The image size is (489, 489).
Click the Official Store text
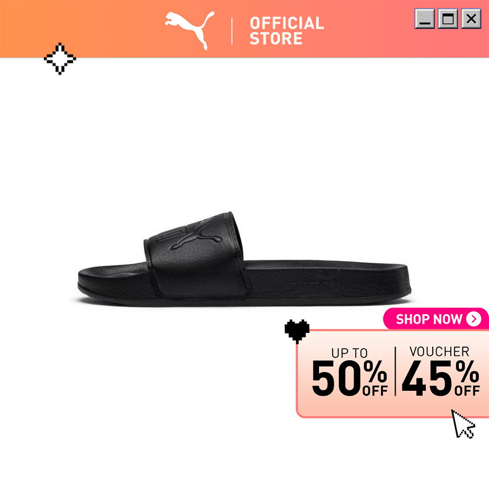[287, 31]
